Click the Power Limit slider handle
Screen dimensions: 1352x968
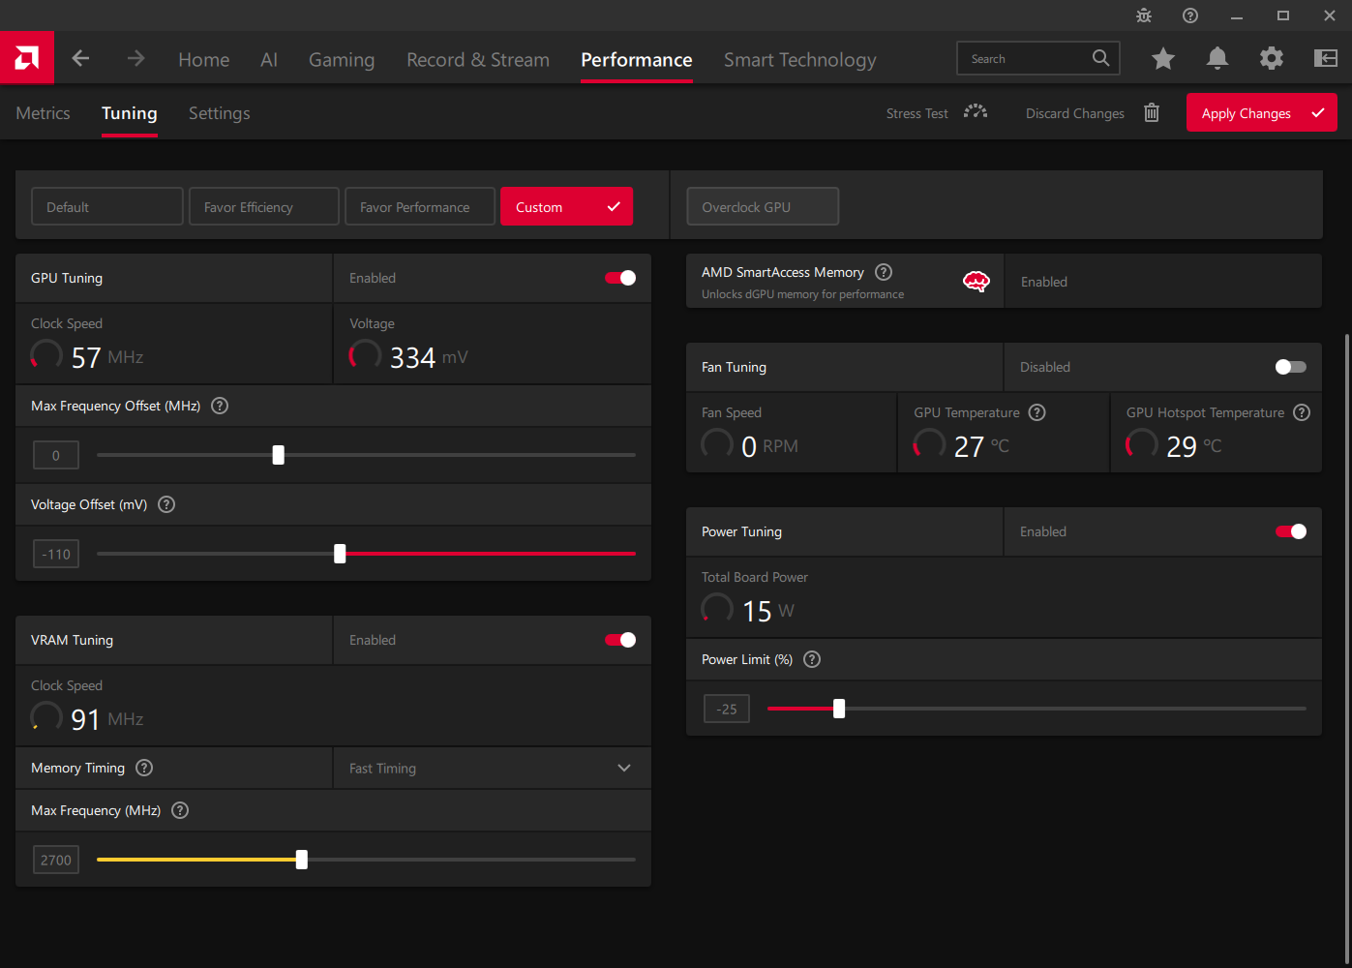(839, 709)
